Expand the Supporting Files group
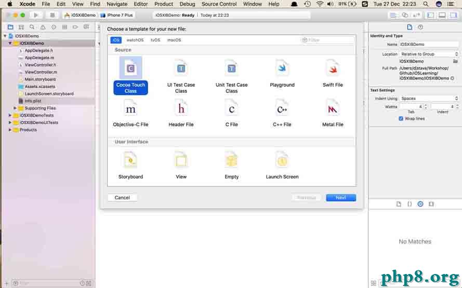This screenshot has height=288, width=462. (x=15, y=108)
